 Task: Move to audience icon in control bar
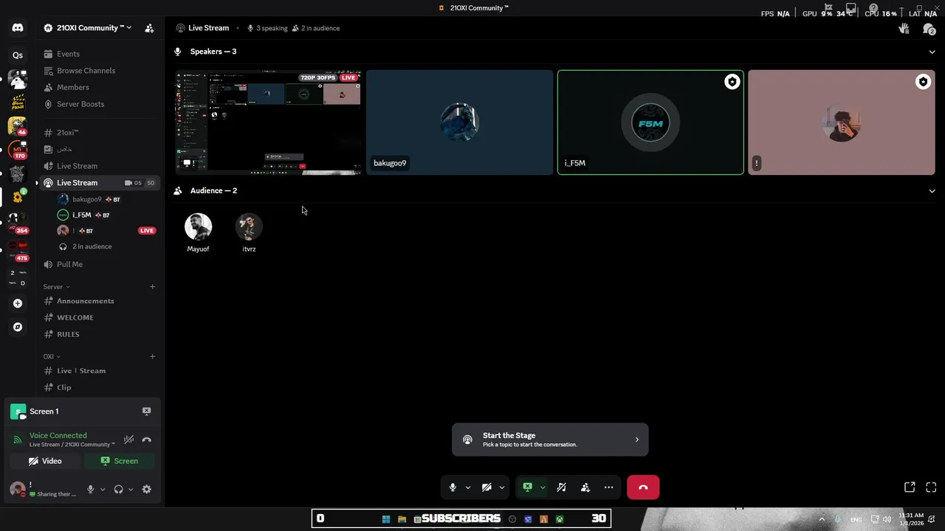(585, 487)
